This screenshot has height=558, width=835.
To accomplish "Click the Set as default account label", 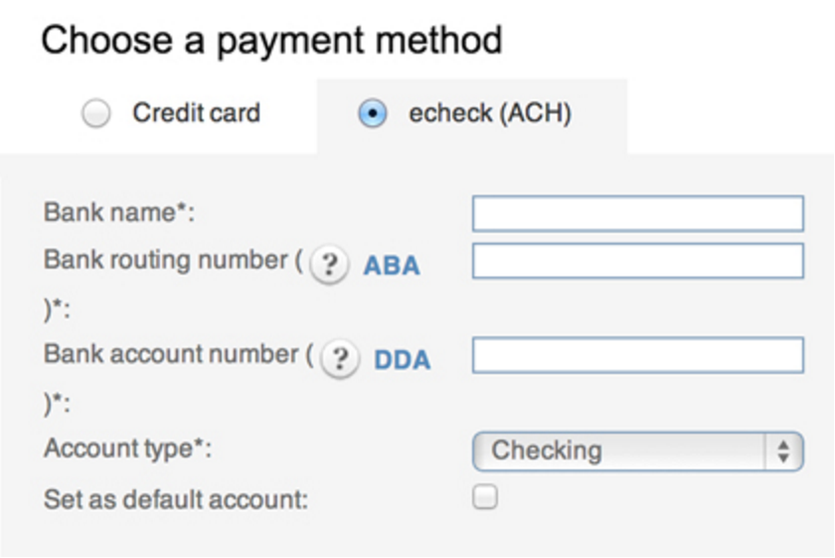I will (176, 500).
